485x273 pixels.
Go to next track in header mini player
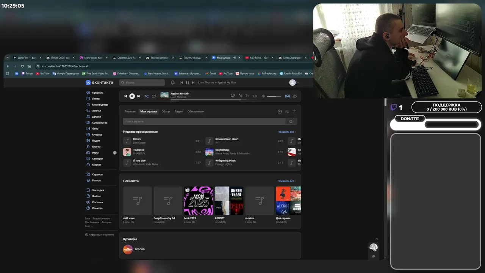193,82
